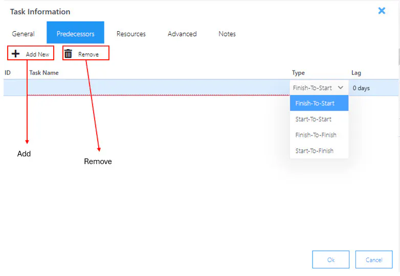
Task: Collapse the Type dropdown chevron
Action: (x=341, y=88)
